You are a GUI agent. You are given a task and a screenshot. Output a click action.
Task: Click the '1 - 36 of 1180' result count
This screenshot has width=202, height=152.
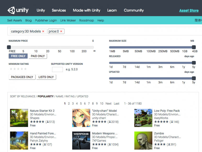tap(133, 103)
